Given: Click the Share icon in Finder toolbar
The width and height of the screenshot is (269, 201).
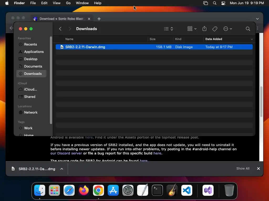Looking at the screenshot, I should click(204, 29).
